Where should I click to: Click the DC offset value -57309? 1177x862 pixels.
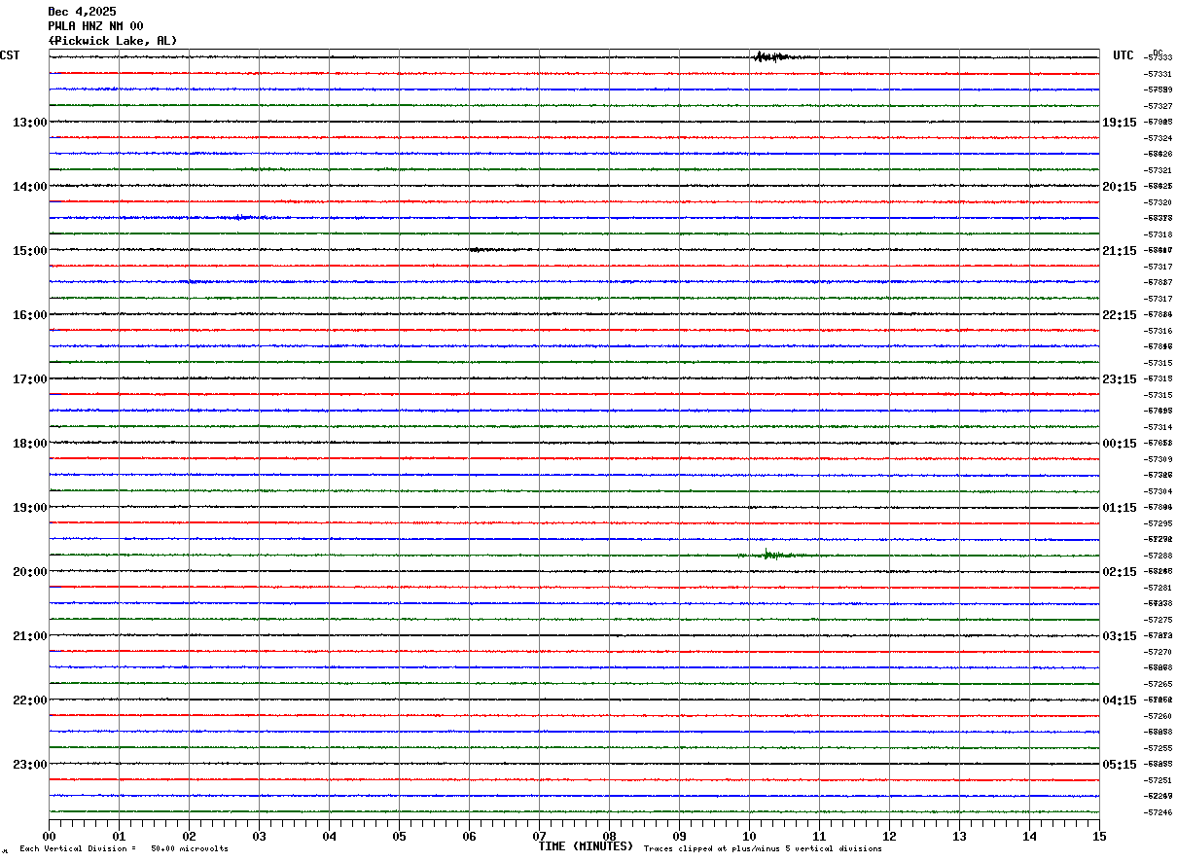click(x=1159, y=459)
